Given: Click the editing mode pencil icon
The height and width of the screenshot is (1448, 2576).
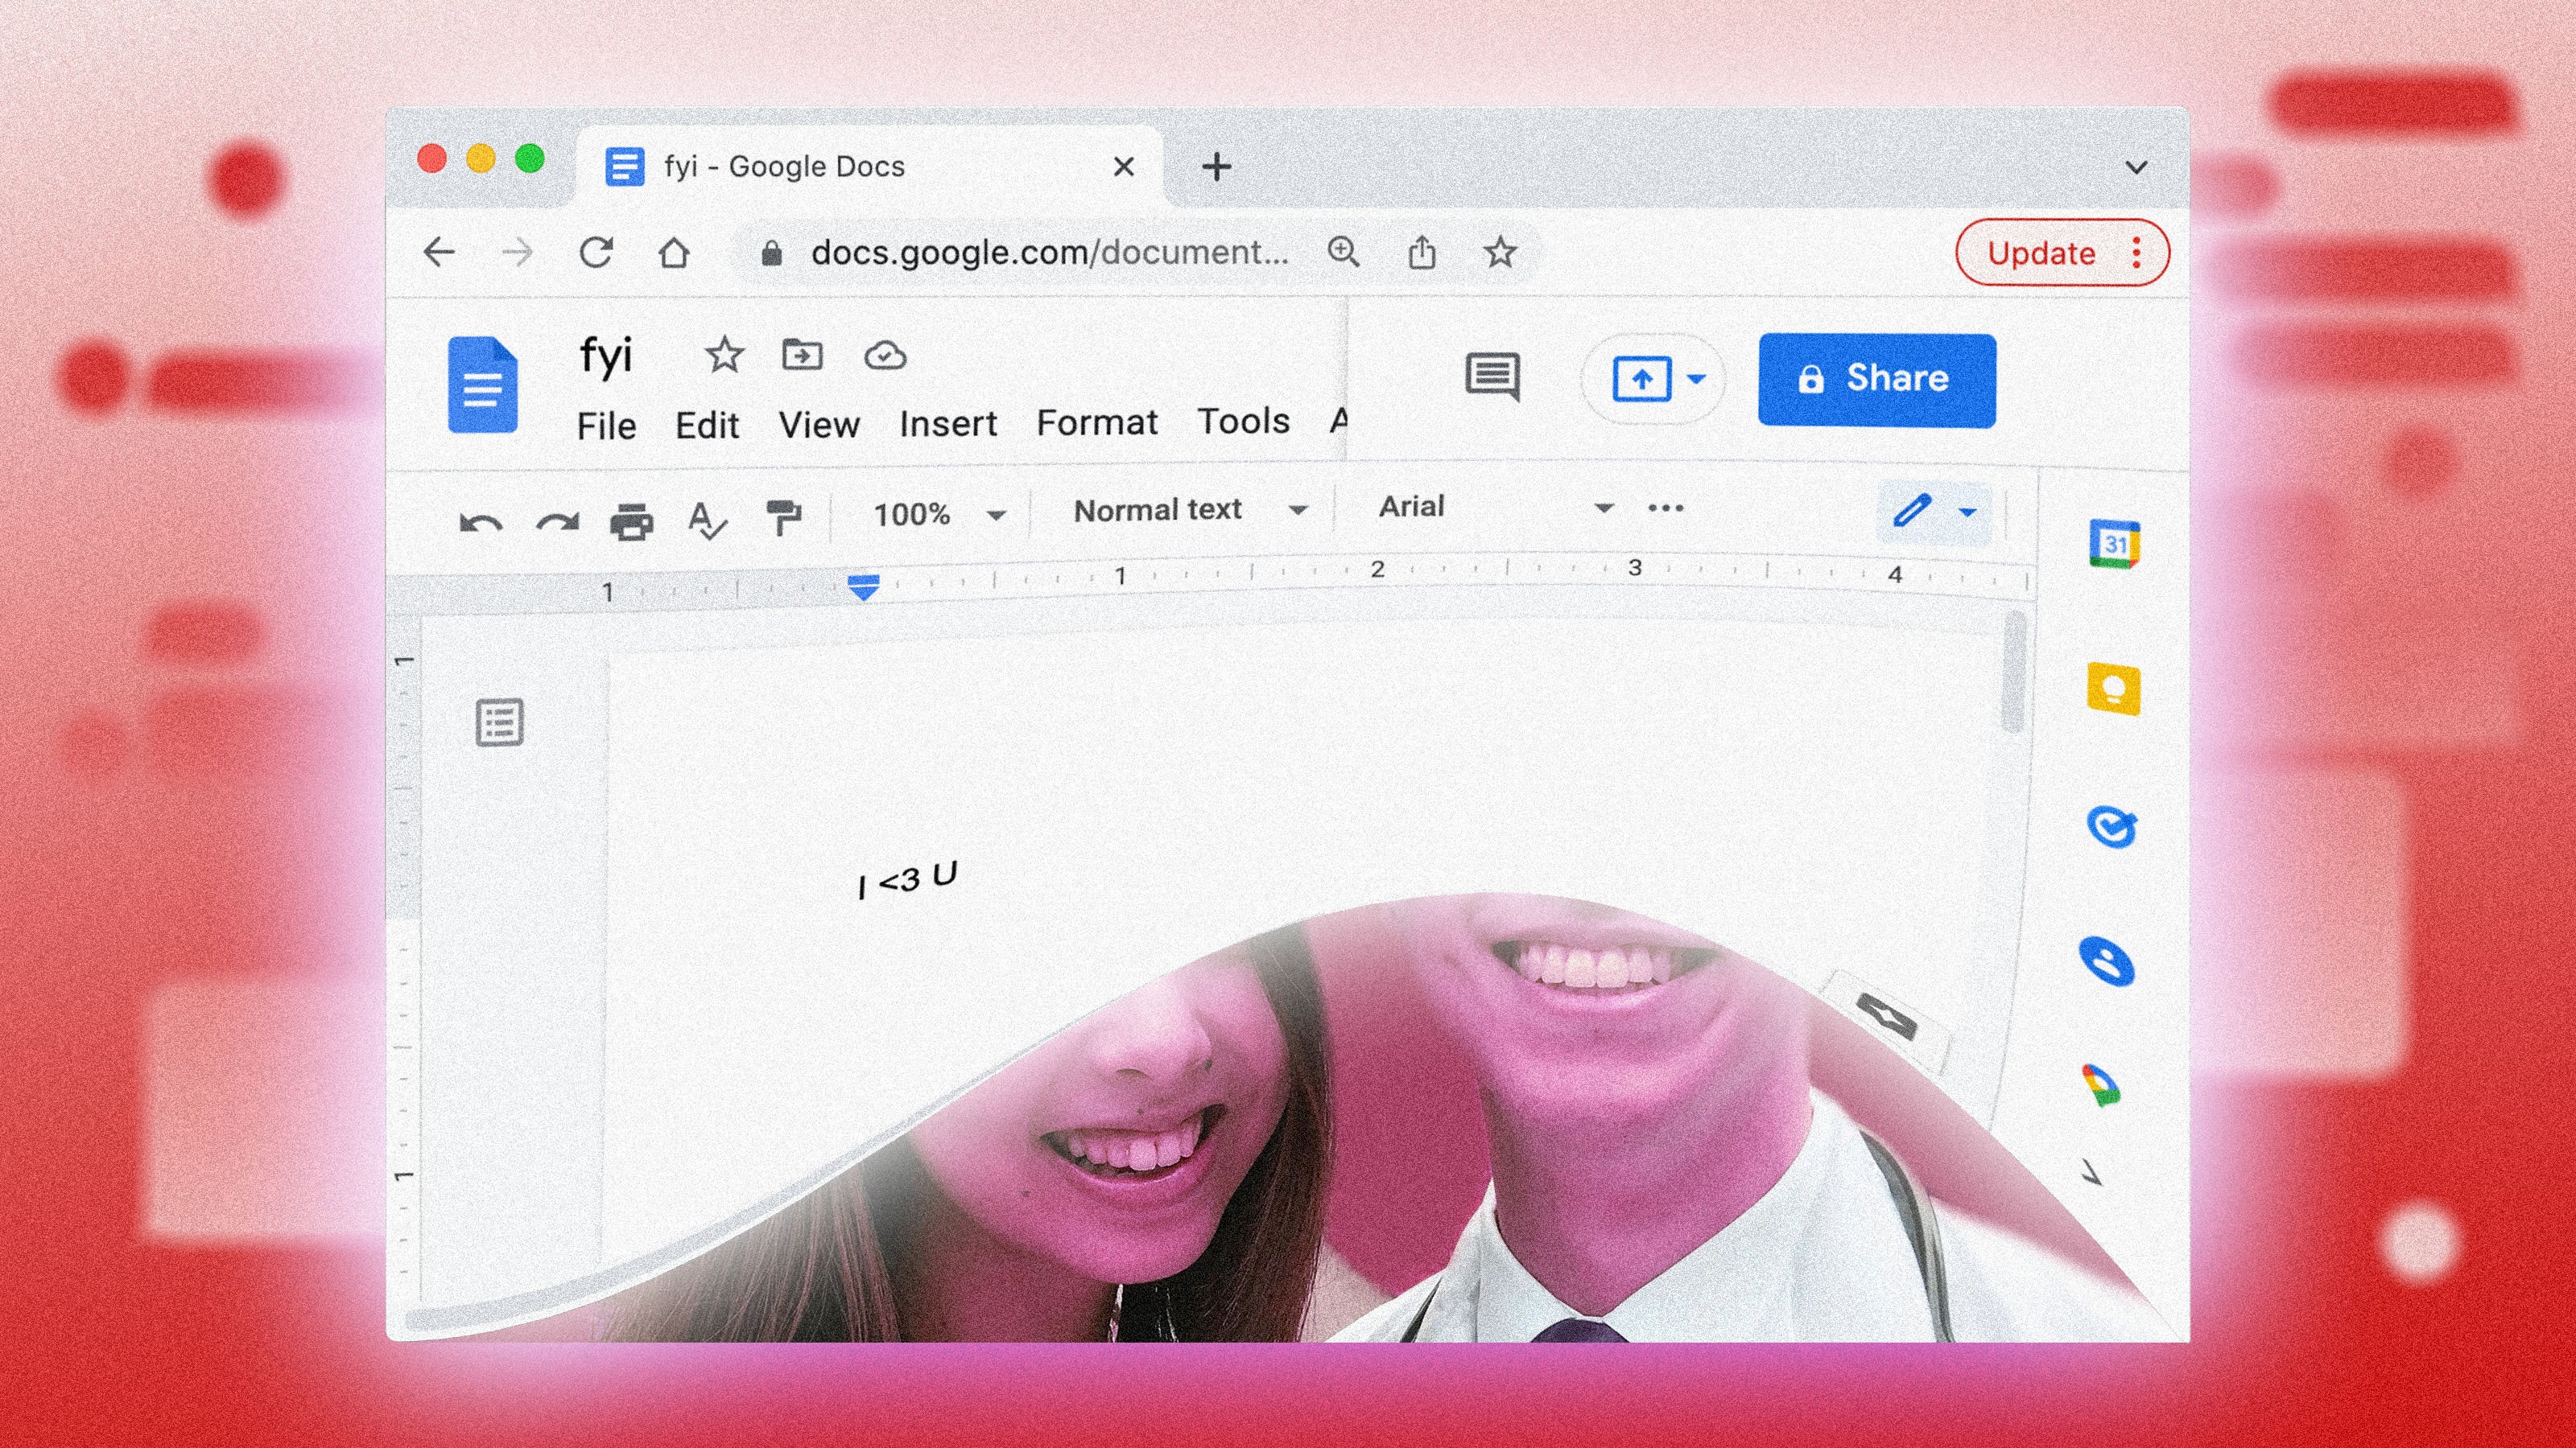Looking at the screenshot, I should coord(1912,511).
